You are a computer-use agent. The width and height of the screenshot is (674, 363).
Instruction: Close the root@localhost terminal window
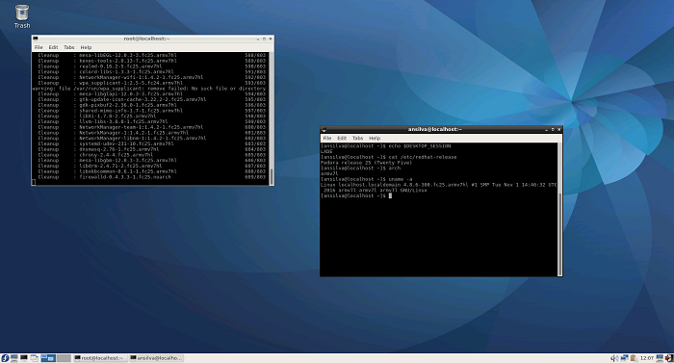pos(271,39)
